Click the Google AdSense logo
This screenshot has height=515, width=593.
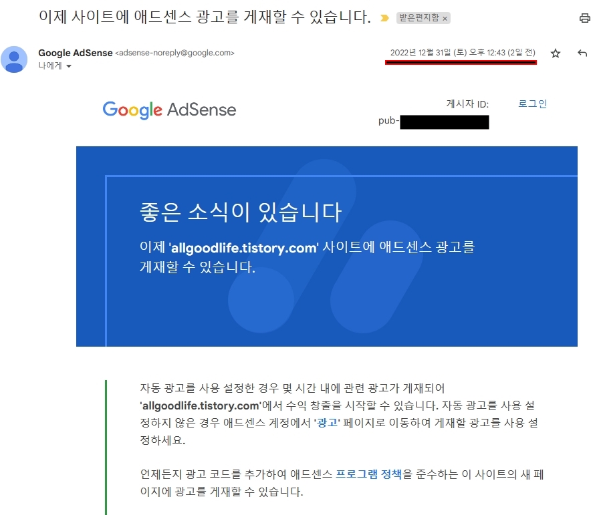[x=169, y=110]
